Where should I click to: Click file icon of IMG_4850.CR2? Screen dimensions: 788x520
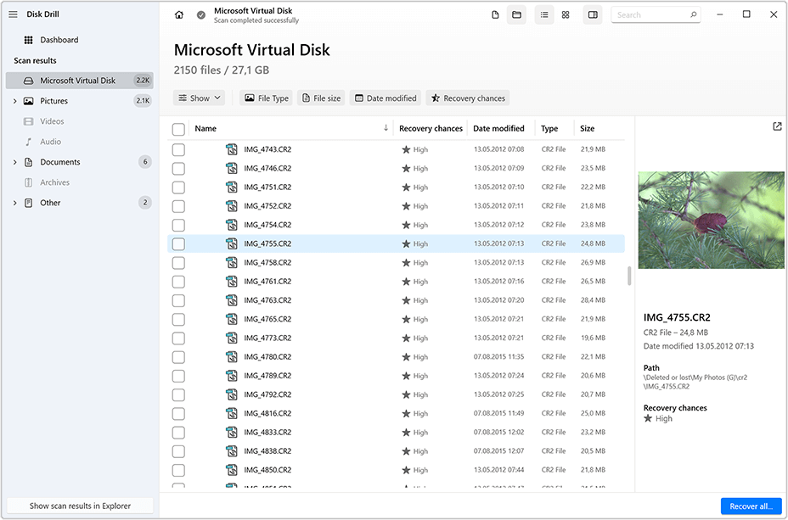point(232,470)
